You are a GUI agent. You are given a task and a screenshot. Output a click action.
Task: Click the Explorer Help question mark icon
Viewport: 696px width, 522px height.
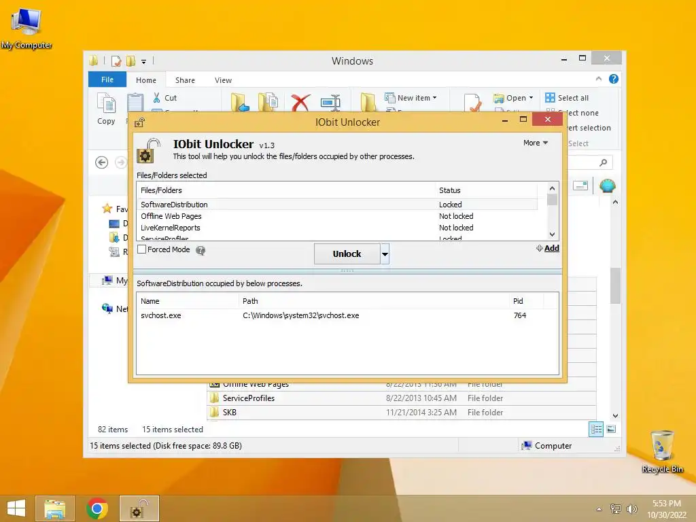(x=614, y=79)
